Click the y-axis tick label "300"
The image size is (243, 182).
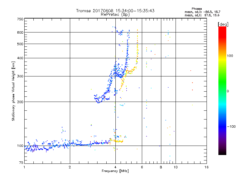20,76
